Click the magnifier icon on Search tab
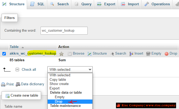 pos(52,4)
